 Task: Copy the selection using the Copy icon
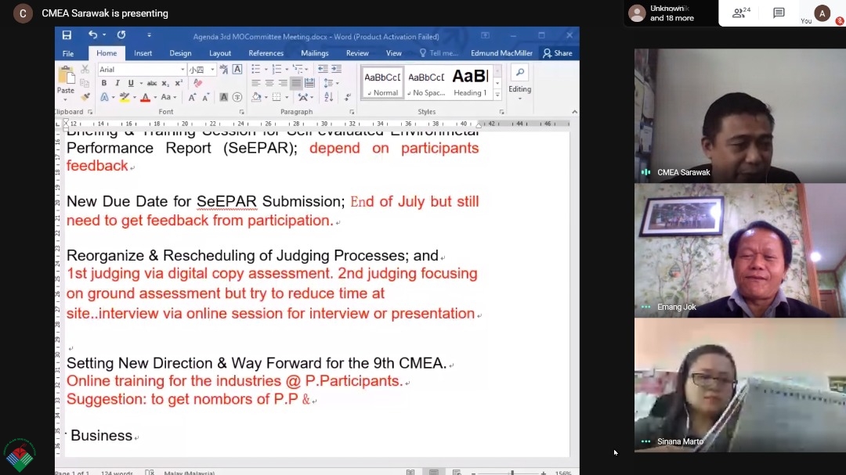click(x=85, y=83)
